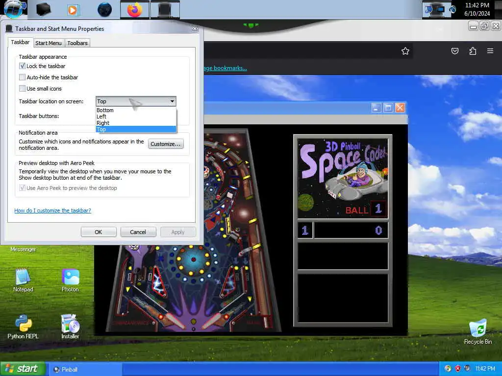Choose Left in location list
Screen dimensions: 502x376
(x=136, y=117)
